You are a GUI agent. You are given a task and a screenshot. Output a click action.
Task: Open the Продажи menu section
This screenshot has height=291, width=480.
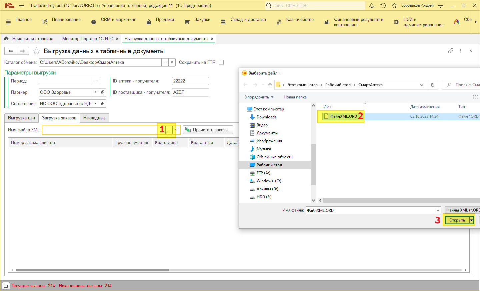(x=165, y=20)
